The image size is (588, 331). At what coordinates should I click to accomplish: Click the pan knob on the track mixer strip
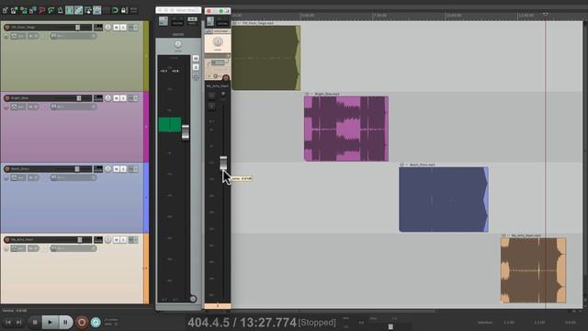tap(218, 41)
